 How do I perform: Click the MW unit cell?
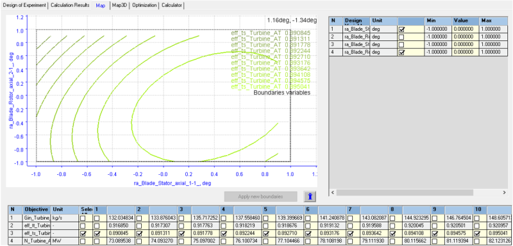65,242
